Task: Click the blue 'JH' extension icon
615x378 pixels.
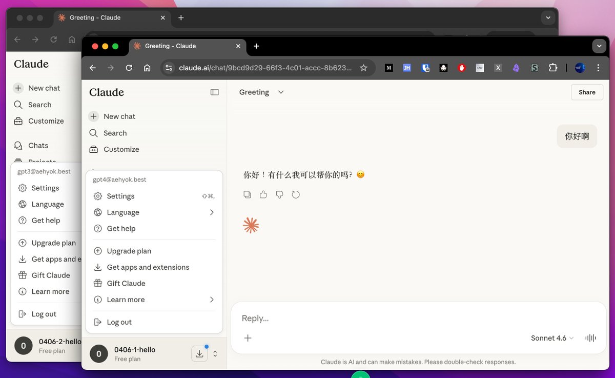Action: click(407, 68)
